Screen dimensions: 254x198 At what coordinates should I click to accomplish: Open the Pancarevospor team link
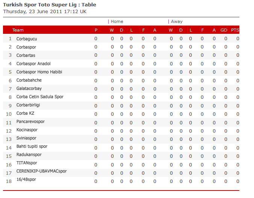[x=30, y=122]
